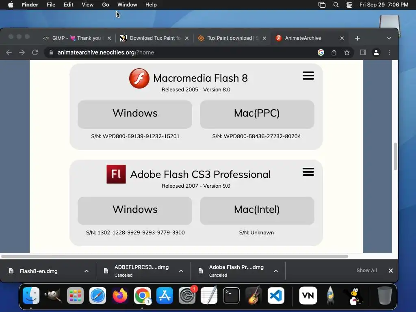Open Chrome three-dot menu
The image size is (416, 312).
click(x=389, y=52)
